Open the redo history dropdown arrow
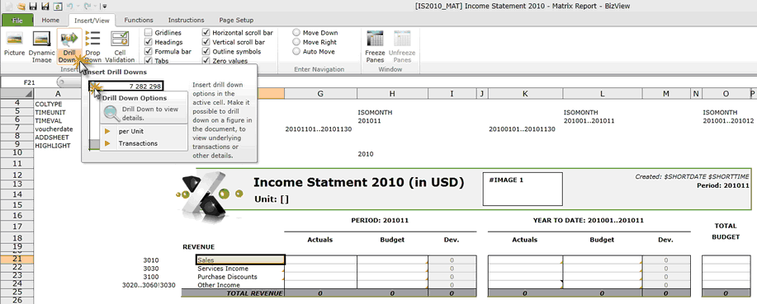The height and width of the screenshot is (304, 757). [x=95, y=7]
